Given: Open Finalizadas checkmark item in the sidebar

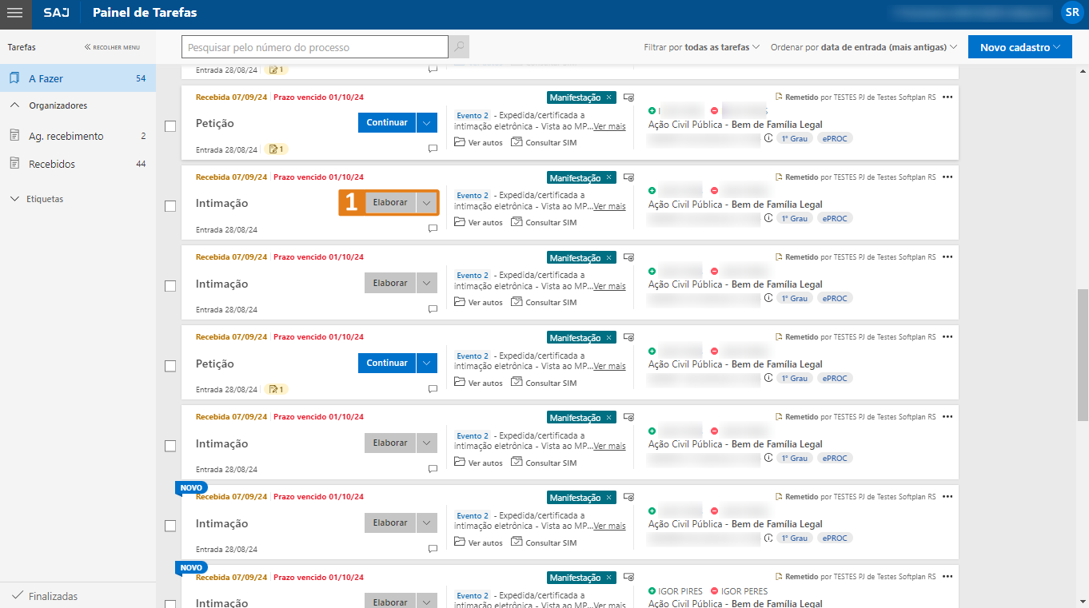Looking at the screenshot, I should click(x=53, y=596).
